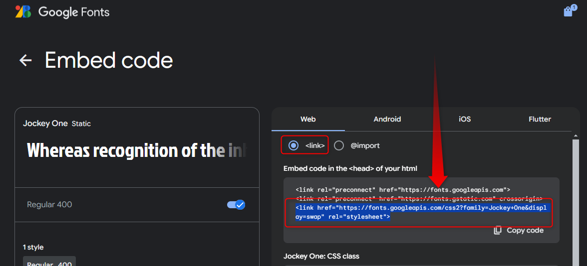The width and height of the screenshot is (587, 266).
Task: Click the Jockey One: CSS class heading
Action: click(x=321, y=256)
